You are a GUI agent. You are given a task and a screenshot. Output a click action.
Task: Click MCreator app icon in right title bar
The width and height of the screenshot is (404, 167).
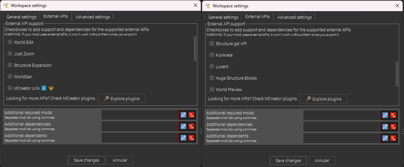coord(208,6)
